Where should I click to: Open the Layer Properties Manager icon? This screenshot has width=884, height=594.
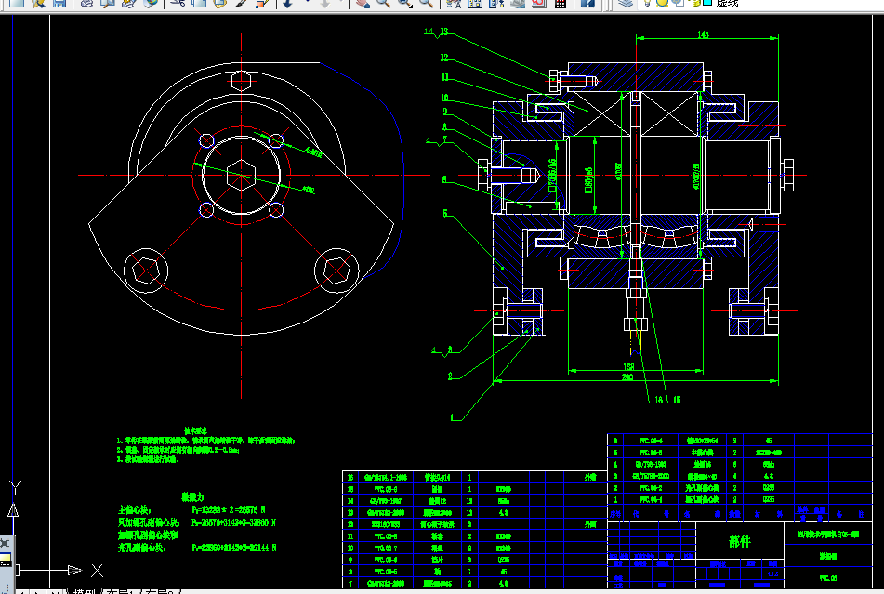click(626, 3)
